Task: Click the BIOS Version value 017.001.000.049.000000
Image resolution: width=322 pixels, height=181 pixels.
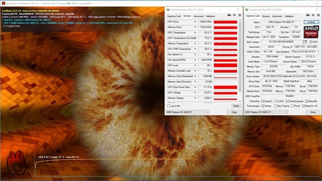Action: [281, 42]
